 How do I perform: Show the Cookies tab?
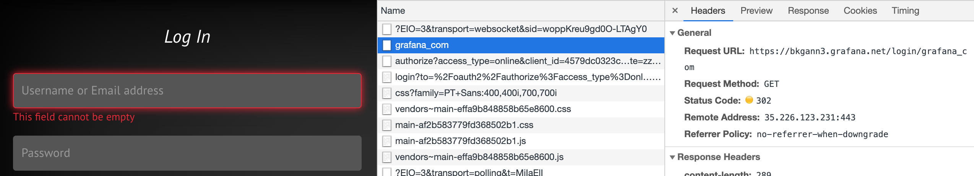coord(860,11)
